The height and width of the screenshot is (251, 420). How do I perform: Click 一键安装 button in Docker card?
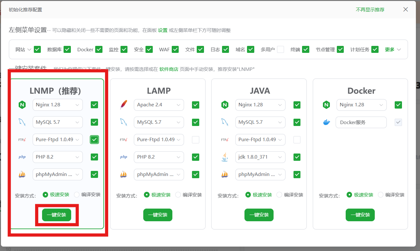pyautogui.click(x=360, y=215)
